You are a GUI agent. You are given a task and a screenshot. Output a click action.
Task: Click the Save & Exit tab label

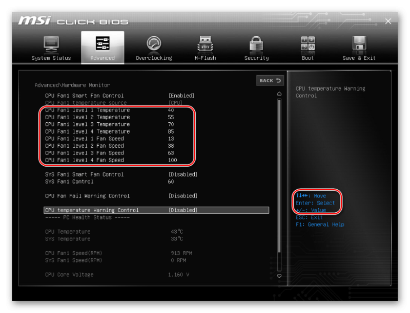click(x=359, y=58)
